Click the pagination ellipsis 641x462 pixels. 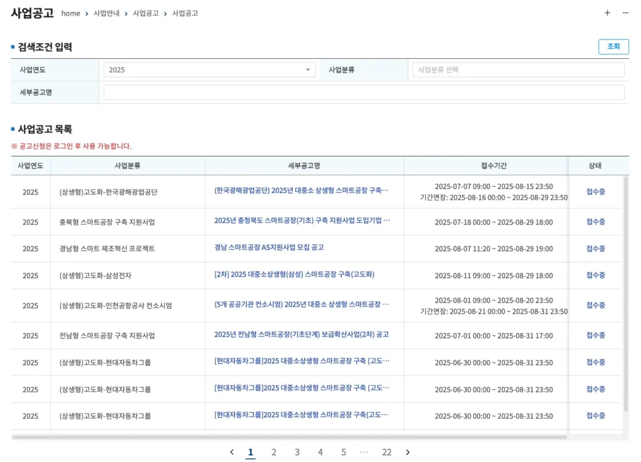click(364, 452)
